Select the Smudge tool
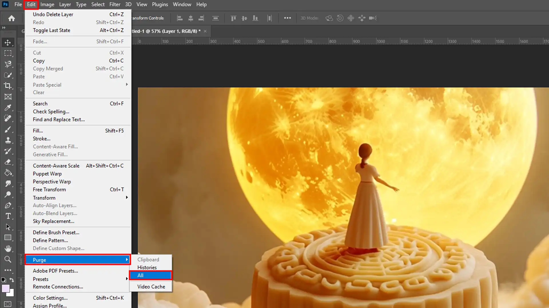The width and height of the screenshot is (549, 308). coord(8,184)
